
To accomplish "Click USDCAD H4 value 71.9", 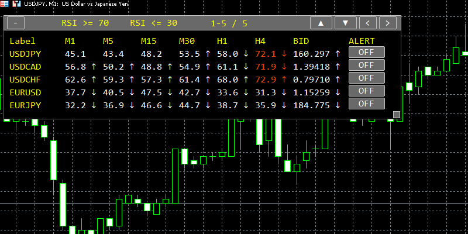I will 266,67.
